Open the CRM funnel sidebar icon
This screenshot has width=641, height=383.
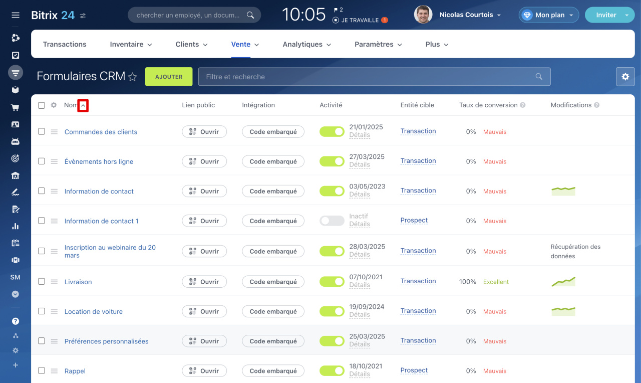coord(16,73)
